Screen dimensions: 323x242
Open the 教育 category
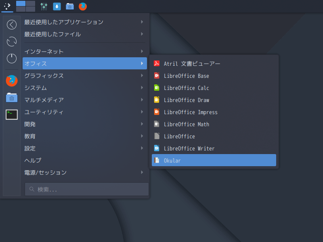click(x=85, y=136)
